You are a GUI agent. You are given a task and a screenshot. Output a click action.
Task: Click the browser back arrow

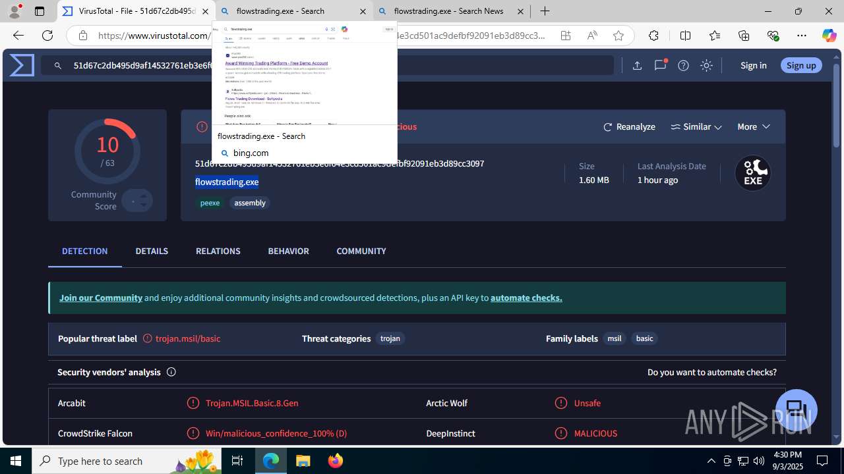[18, 36]
